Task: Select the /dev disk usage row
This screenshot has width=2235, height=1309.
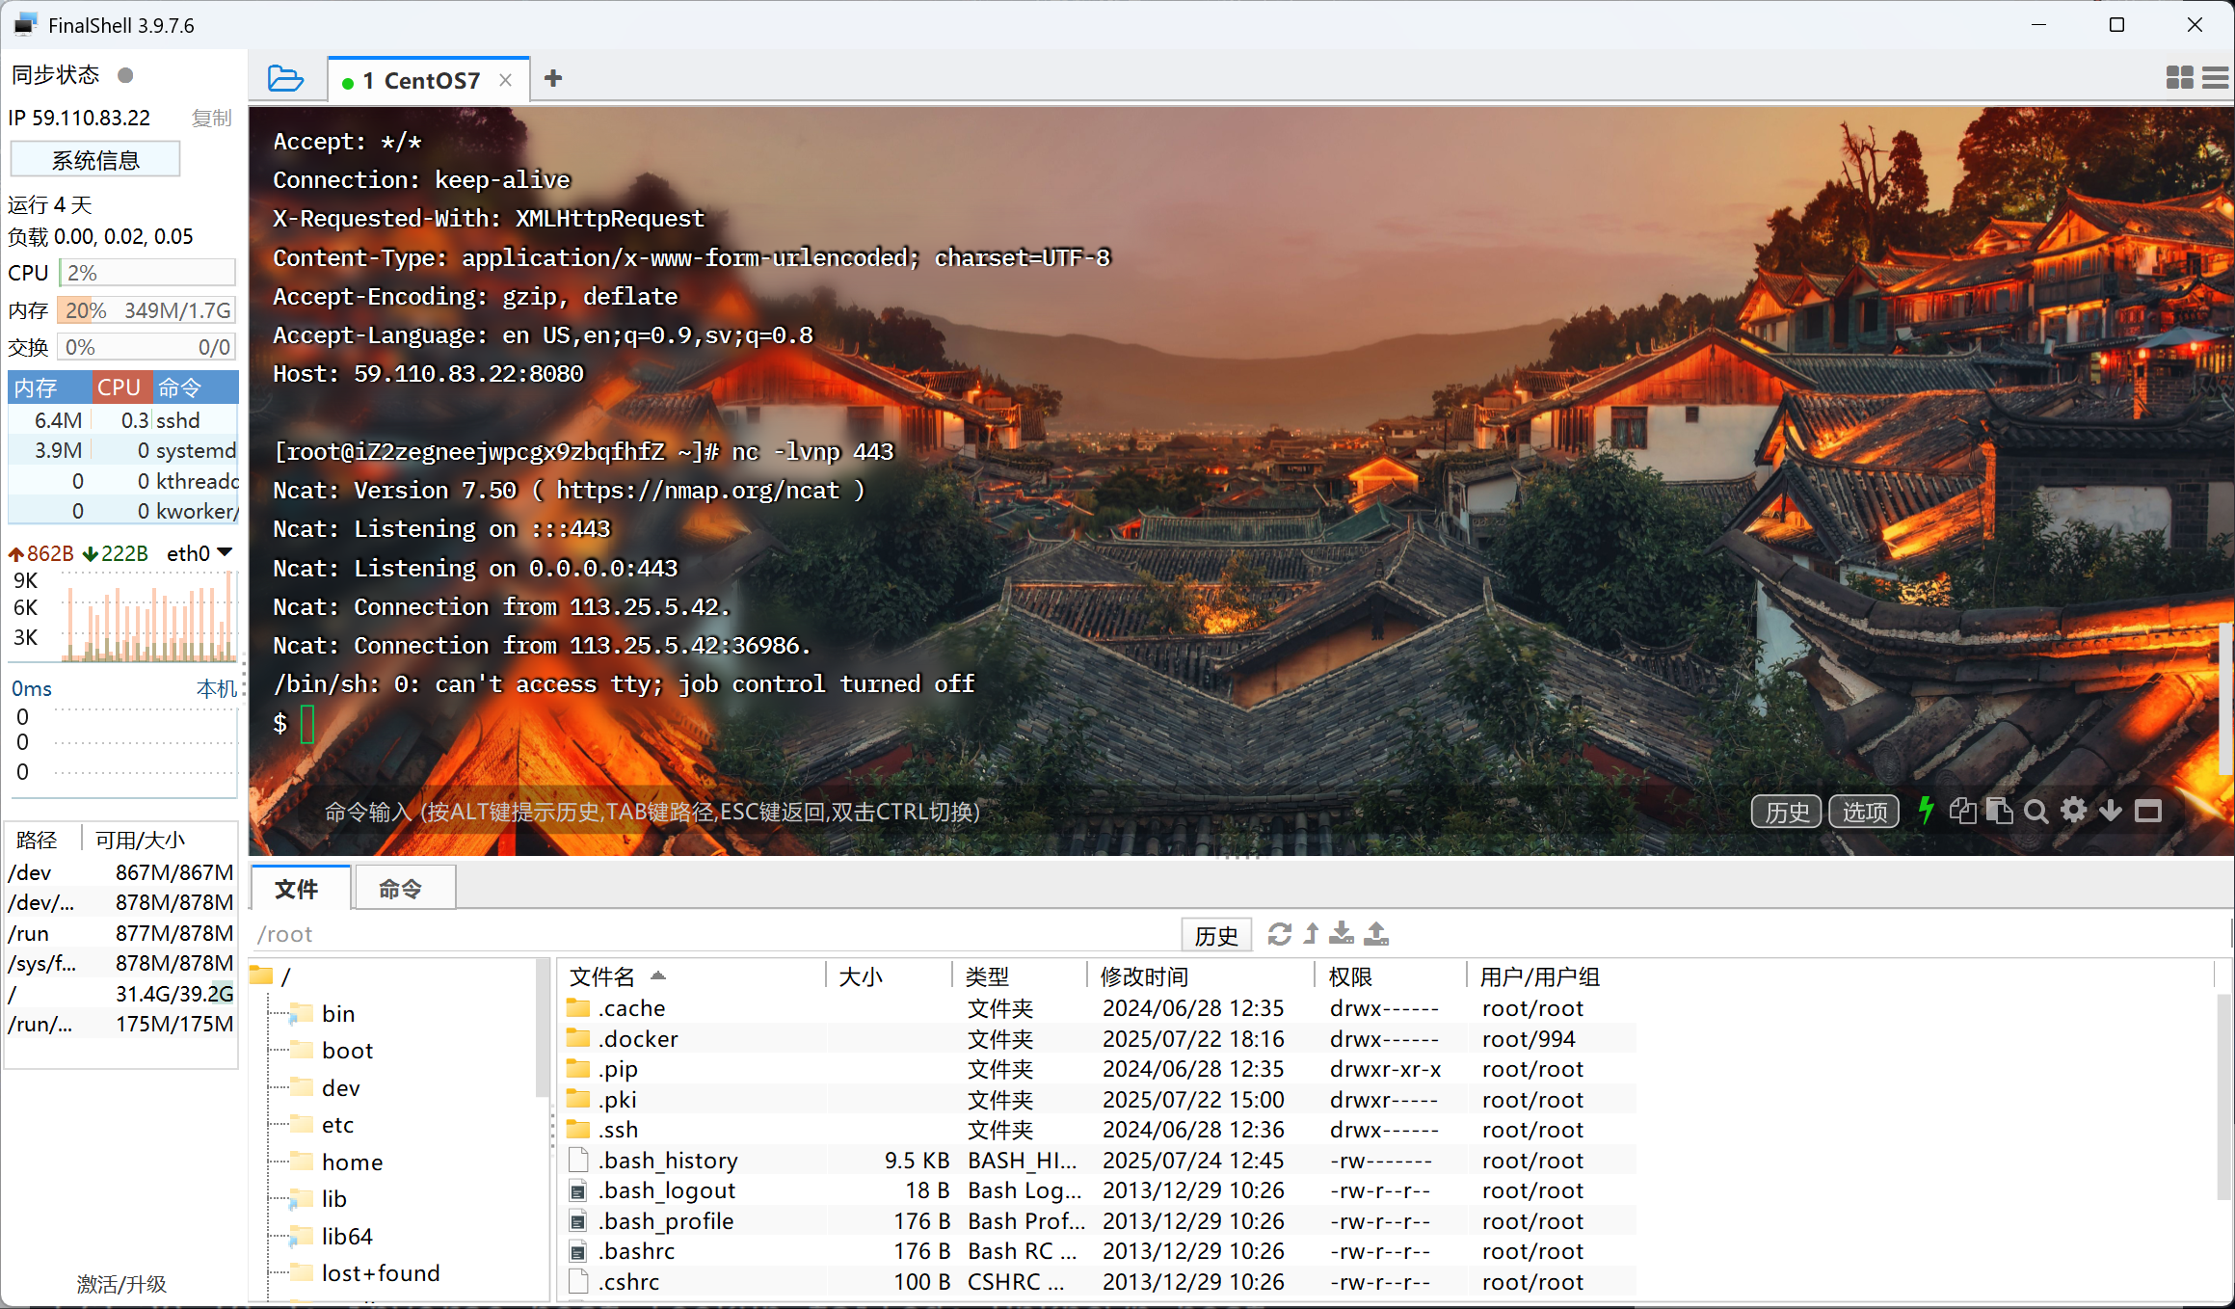Action: (x=121, y=872)
